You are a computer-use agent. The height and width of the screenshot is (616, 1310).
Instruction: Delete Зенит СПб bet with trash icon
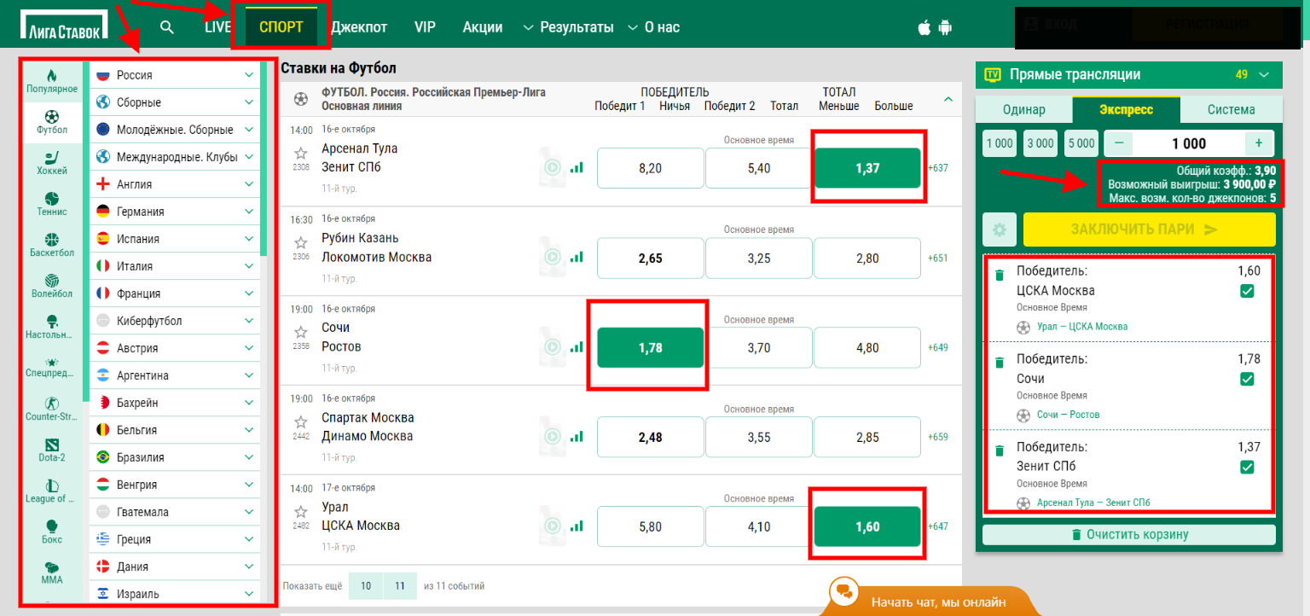[x=999, y=450]
